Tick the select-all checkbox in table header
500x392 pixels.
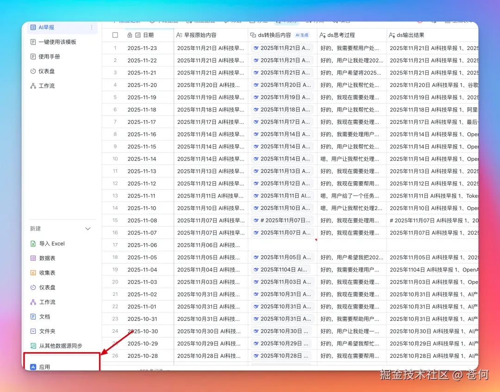[x=115, y=35]
